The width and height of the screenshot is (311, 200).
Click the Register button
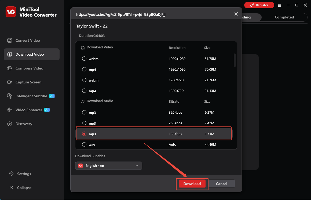click(259, 5)
